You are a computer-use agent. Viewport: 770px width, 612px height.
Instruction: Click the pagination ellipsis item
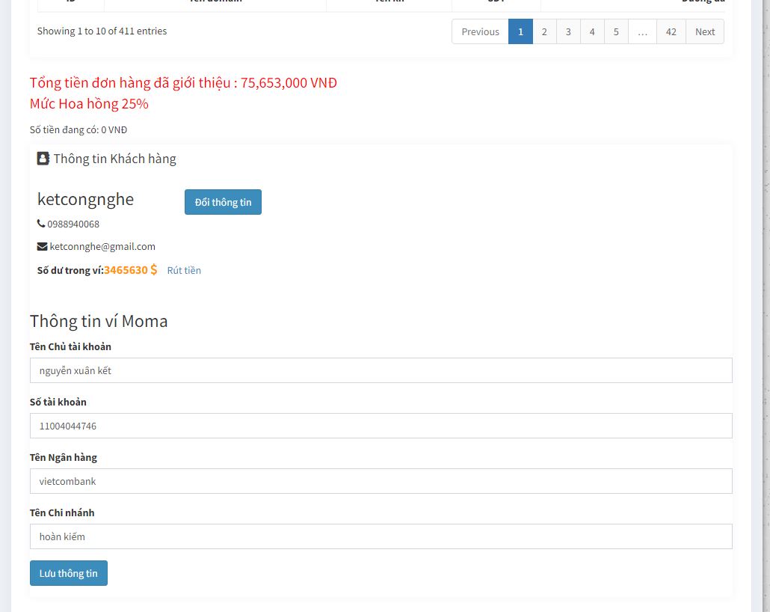pos(642,31)
